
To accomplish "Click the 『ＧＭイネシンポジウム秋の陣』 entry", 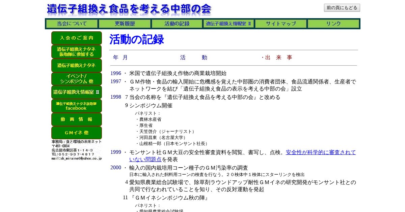I will pyautogui.click(x=169, y=198).
